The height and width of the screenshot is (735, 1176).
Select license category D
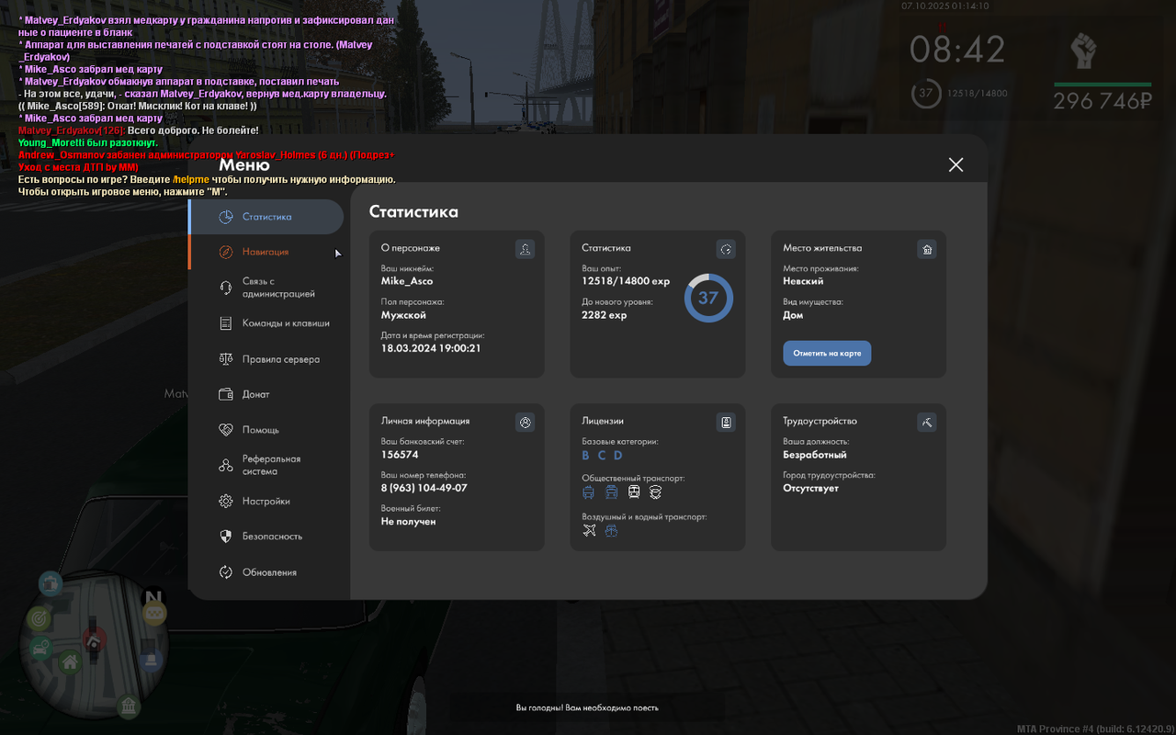point(618,456)
